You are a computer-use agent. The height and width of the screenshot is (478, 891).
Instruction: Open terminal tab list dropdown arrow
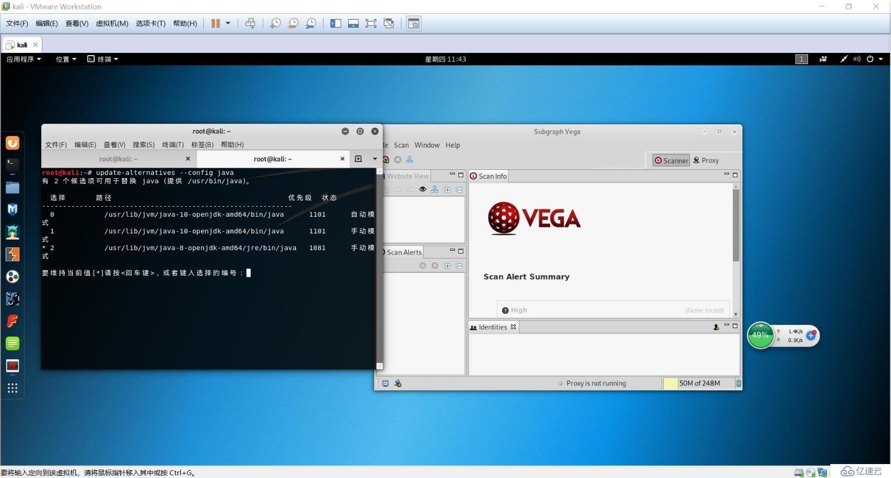point(375,159)
